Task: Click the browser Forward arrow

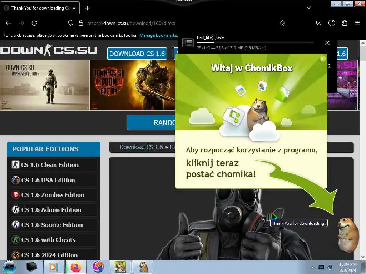Action: point(21,23)
